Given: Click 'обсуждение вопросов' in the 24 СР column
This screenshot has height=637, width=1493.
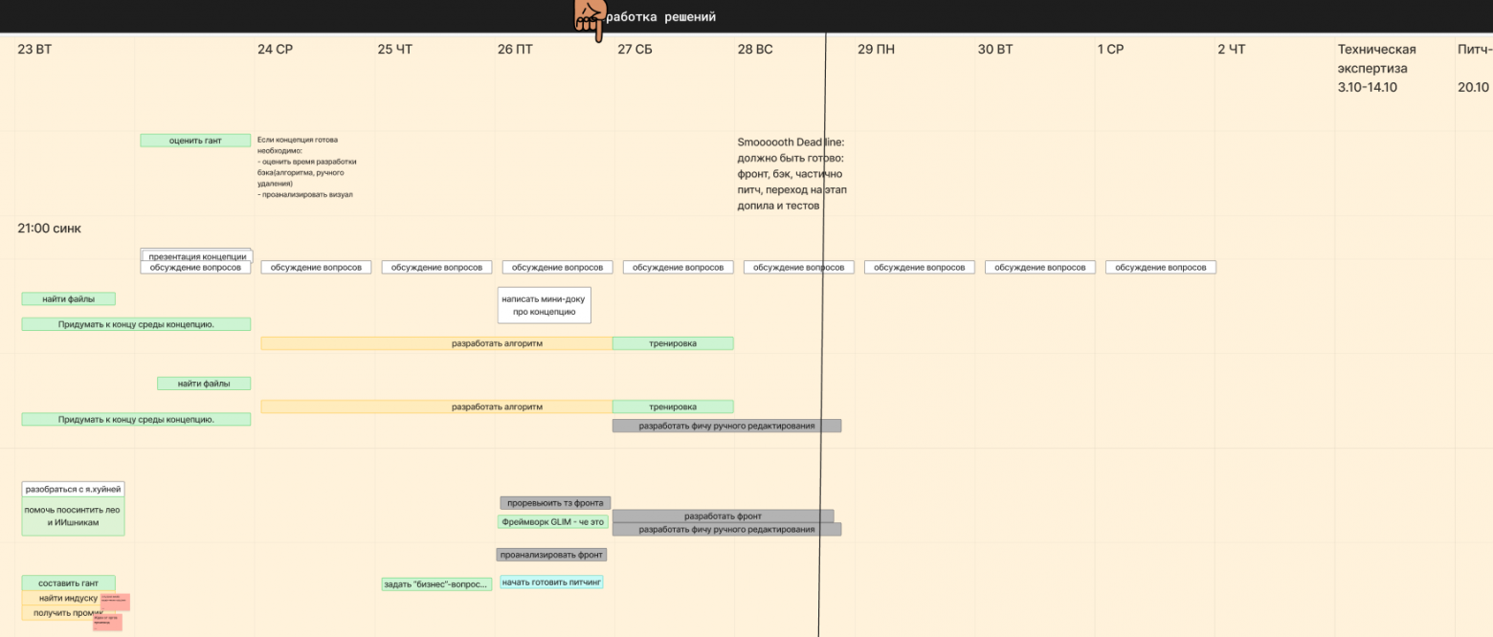Looking at the screenshot, I should tap(317, 268).
